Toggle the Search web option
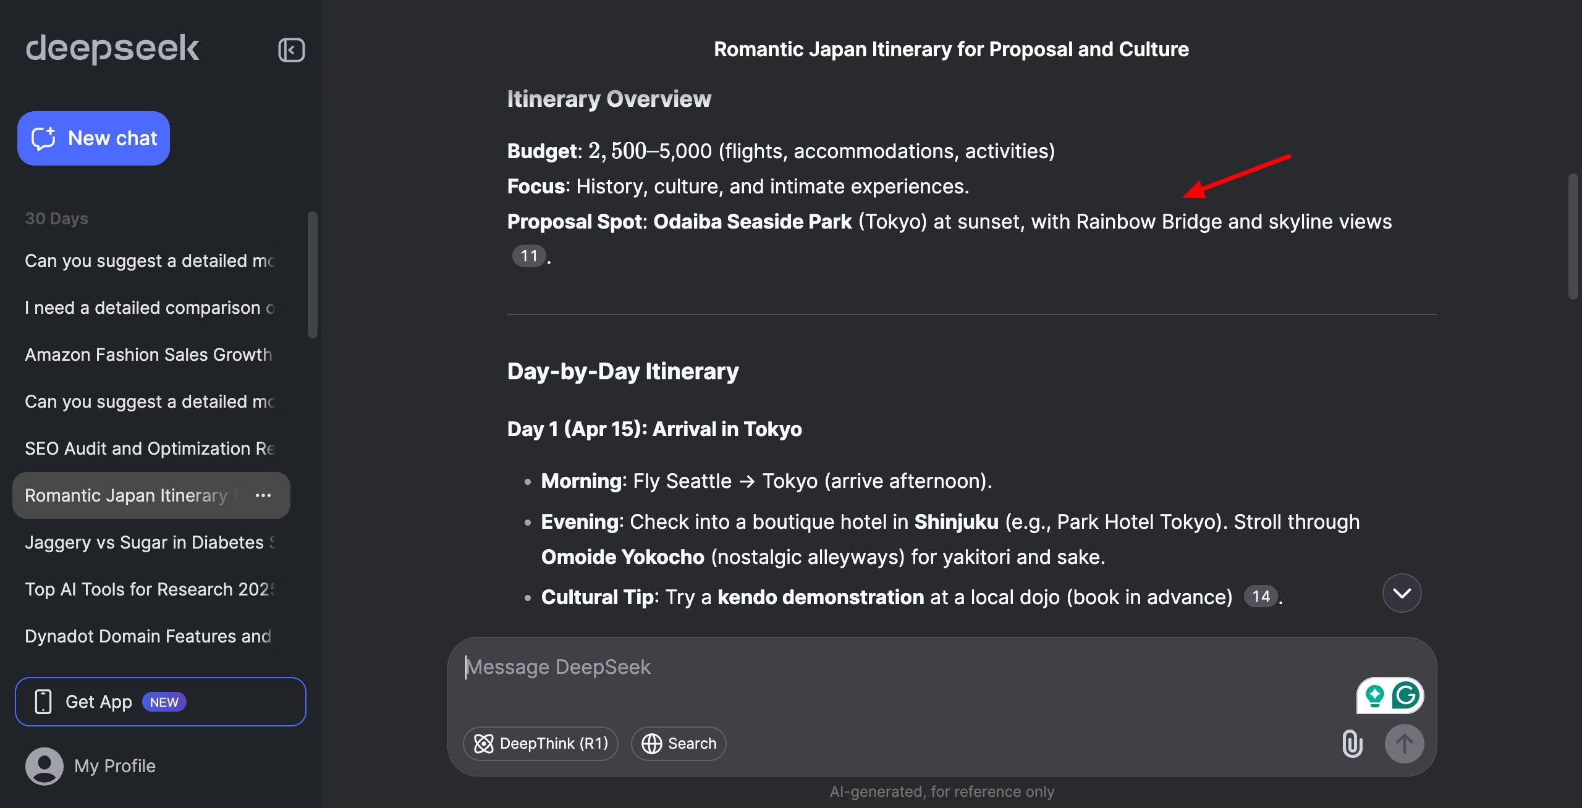The height and width of the screenshot is (808, 1582). coord(679,743)
